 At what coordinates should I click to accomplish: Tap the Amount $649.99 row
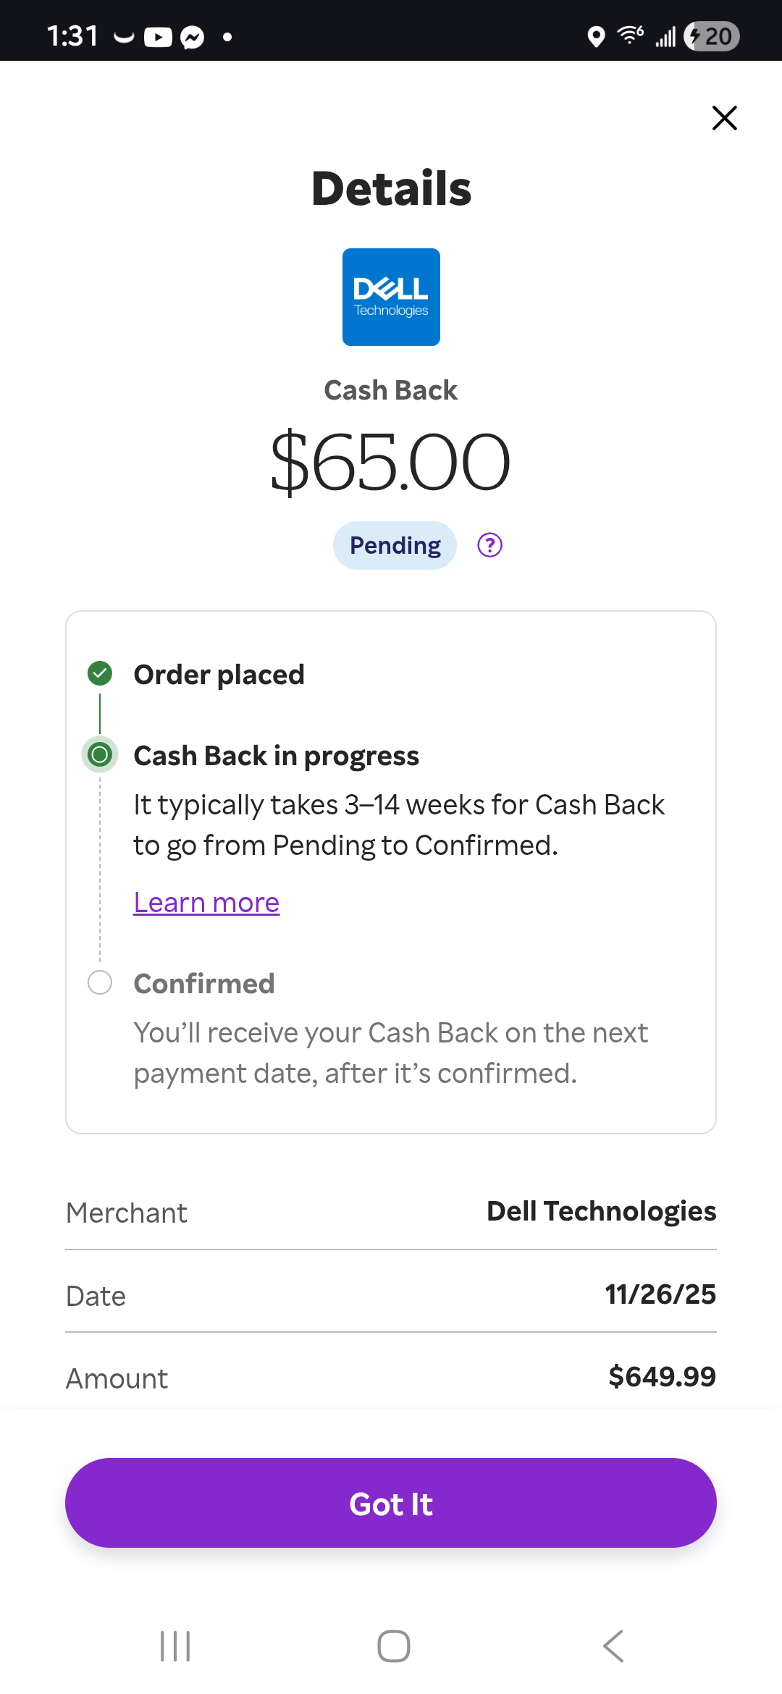391,1377
